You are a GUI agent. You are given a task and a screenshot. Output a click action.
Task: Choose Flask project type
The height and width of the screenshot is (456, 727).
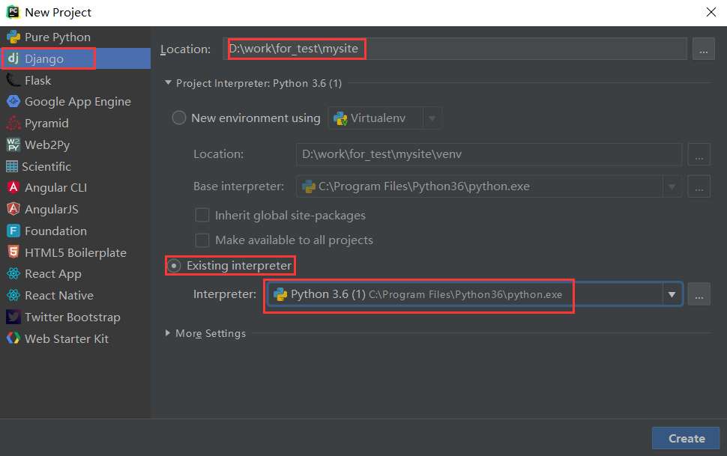[75, 80]
